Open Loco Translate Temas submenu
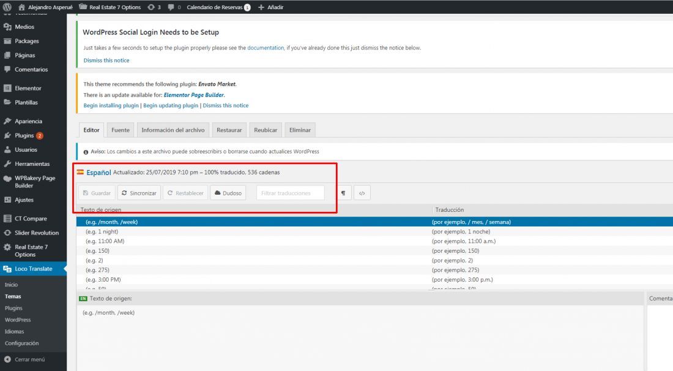Screen dimensions: 673x371 click(x=13, y=296)
